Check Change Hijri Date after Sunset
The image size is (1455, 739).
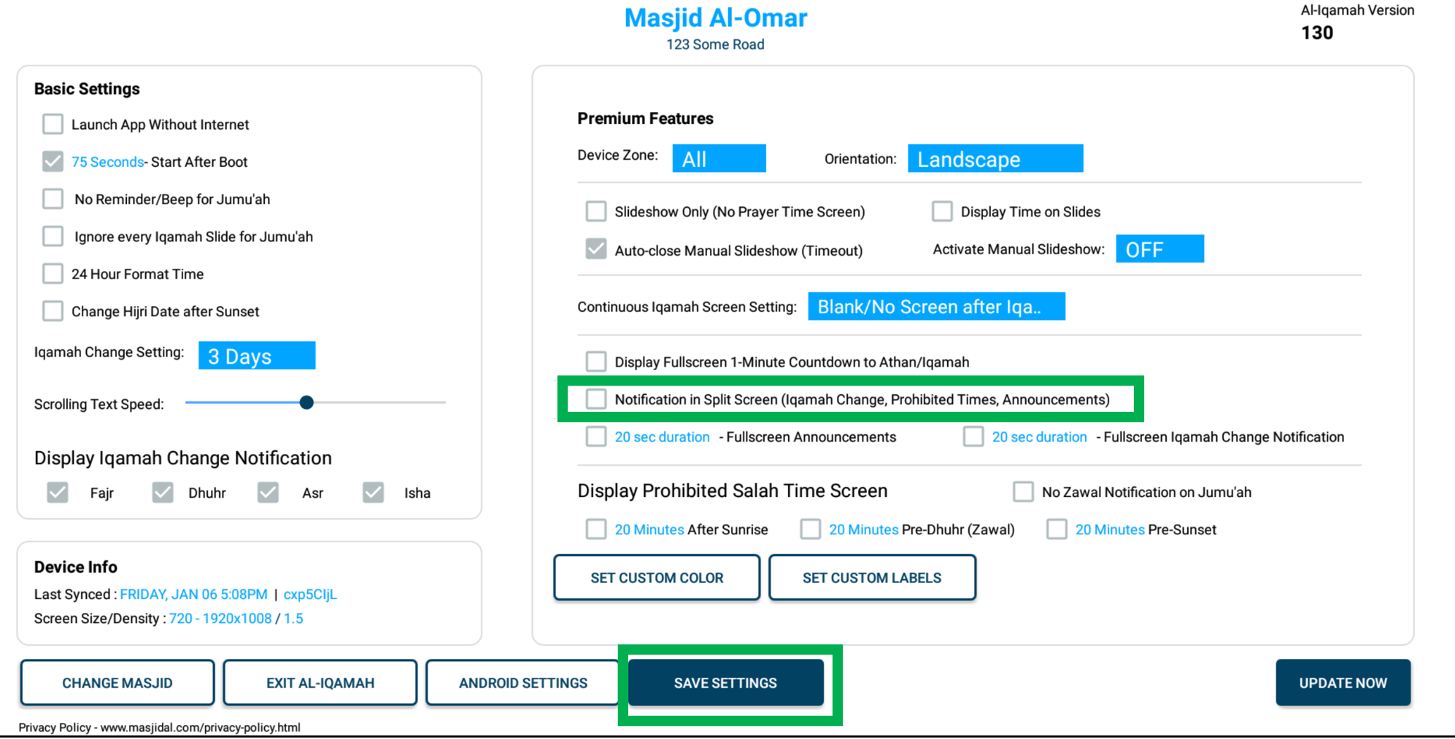(x=53, y=310)
